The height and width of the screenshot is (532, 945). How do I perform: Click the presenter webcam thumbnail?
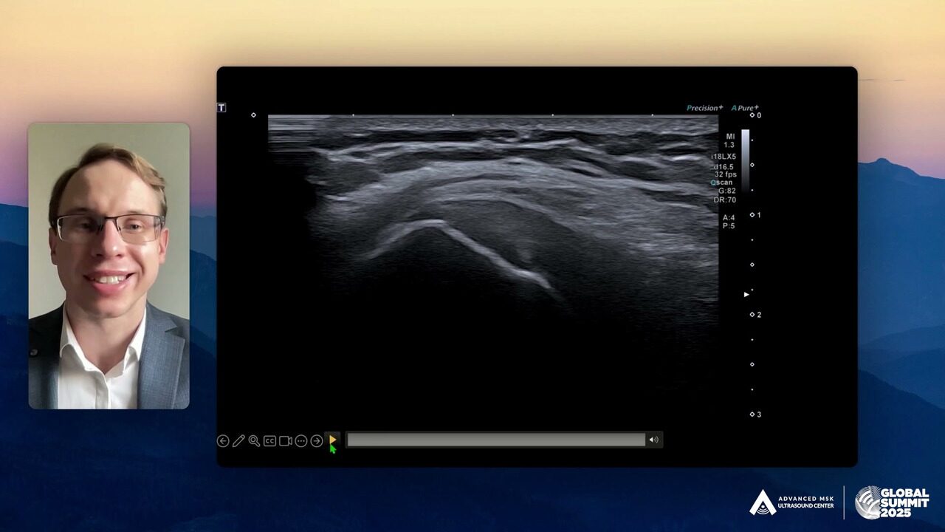[x=109, y=266]
